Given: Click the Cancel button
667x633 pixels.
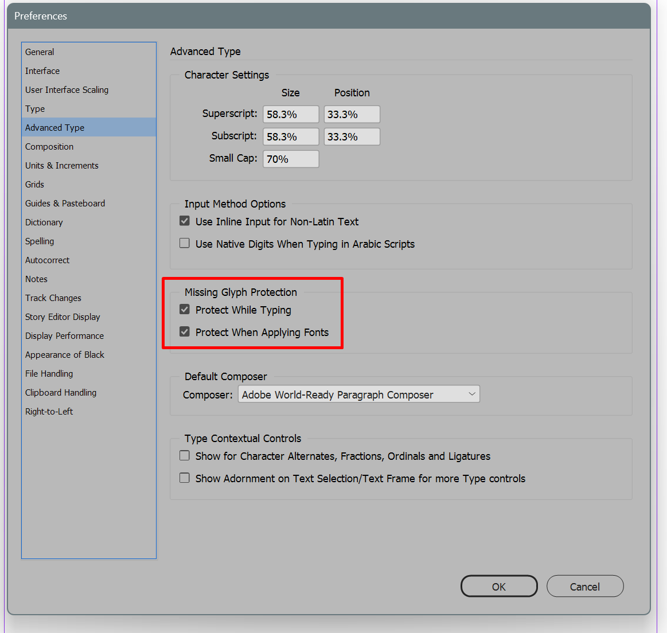Looking at the screenshot, I should 585,586.
